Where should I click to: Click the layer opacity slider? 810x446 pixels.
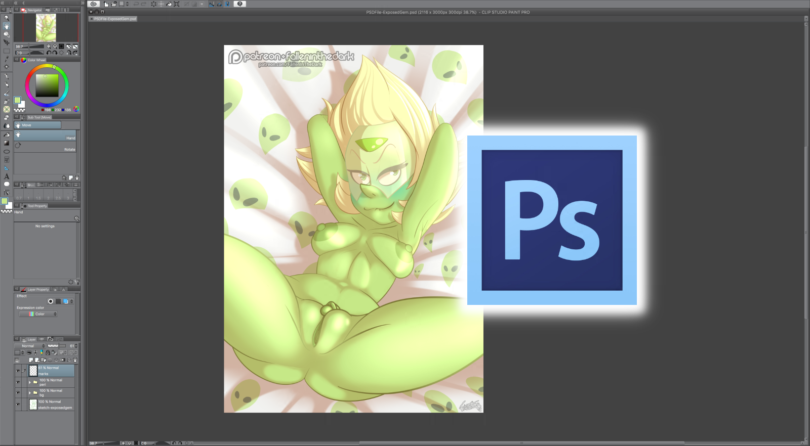pos(57,346)
